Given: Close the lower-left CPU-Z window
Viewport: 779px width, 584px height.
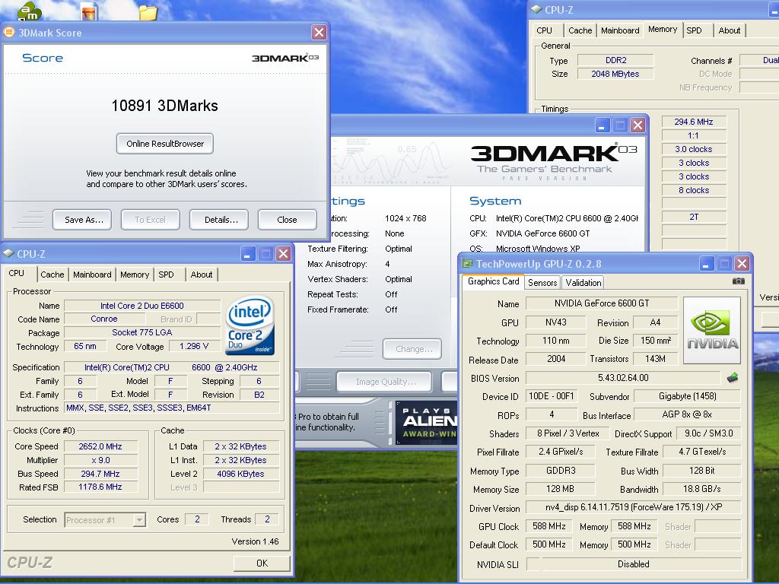Looking at the screenshot, I should [x=283, y=254].
